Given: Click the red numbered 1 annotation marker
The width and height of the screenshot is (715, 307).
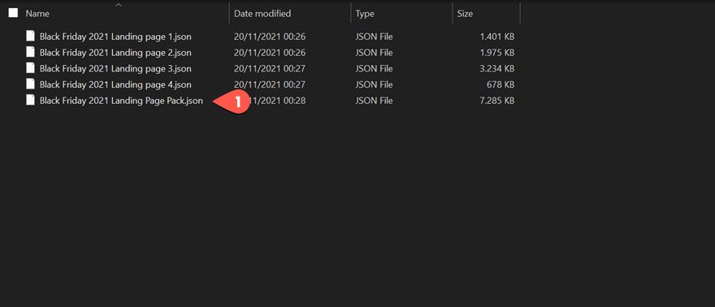Looking at the screenshot, I should coord(232,102).
